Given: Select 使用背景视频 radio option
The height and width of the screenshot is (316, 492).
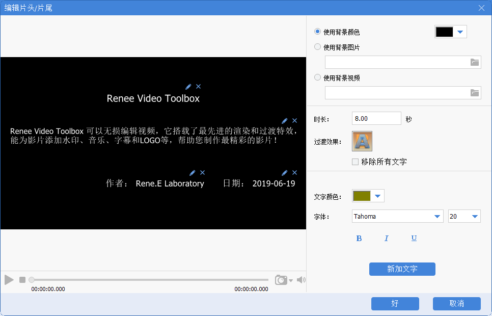Looking at the screenshot, I should (317, 77).
